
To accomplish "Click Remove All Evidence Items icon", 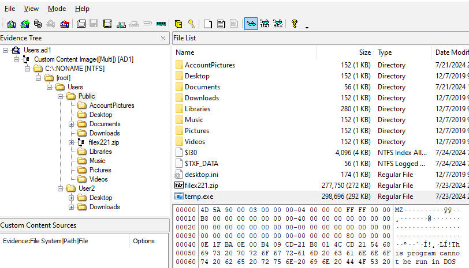I will point(65,24).
